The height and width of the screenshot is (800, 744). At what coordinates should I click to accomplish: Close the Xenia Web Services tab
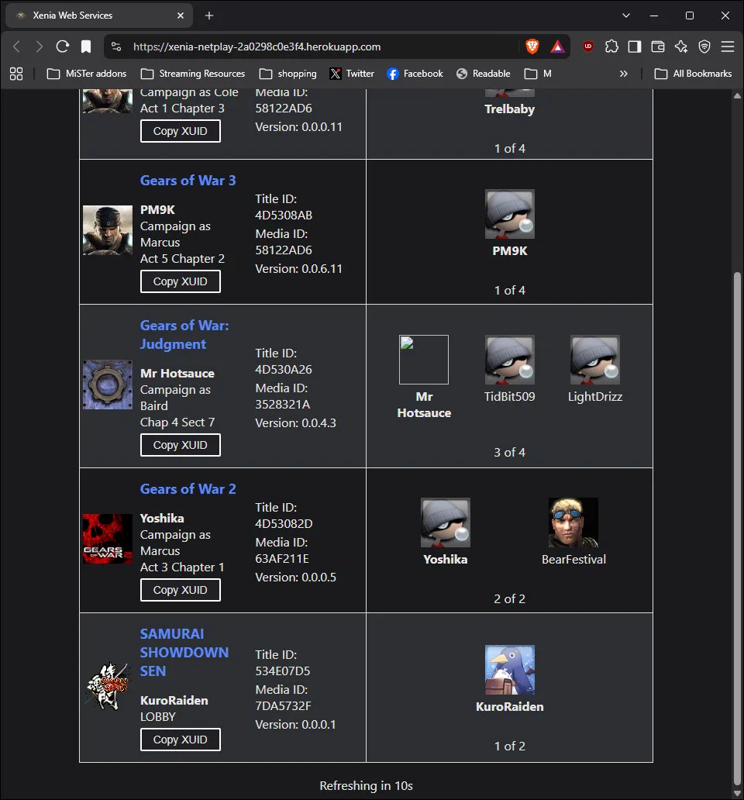[x=181, y=16]
